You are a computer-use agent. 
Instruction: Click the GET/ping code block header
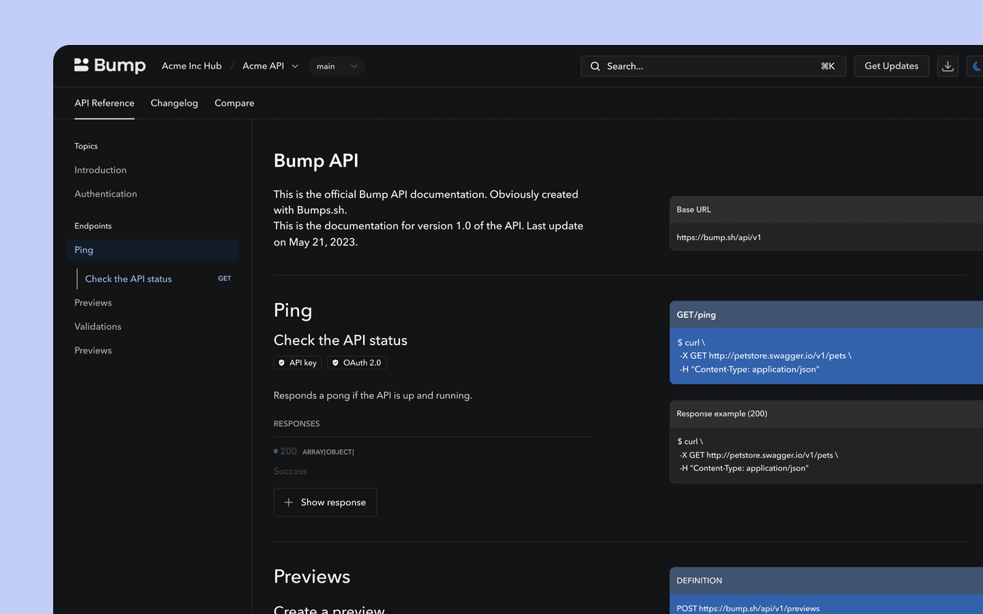tap(826, 315)
